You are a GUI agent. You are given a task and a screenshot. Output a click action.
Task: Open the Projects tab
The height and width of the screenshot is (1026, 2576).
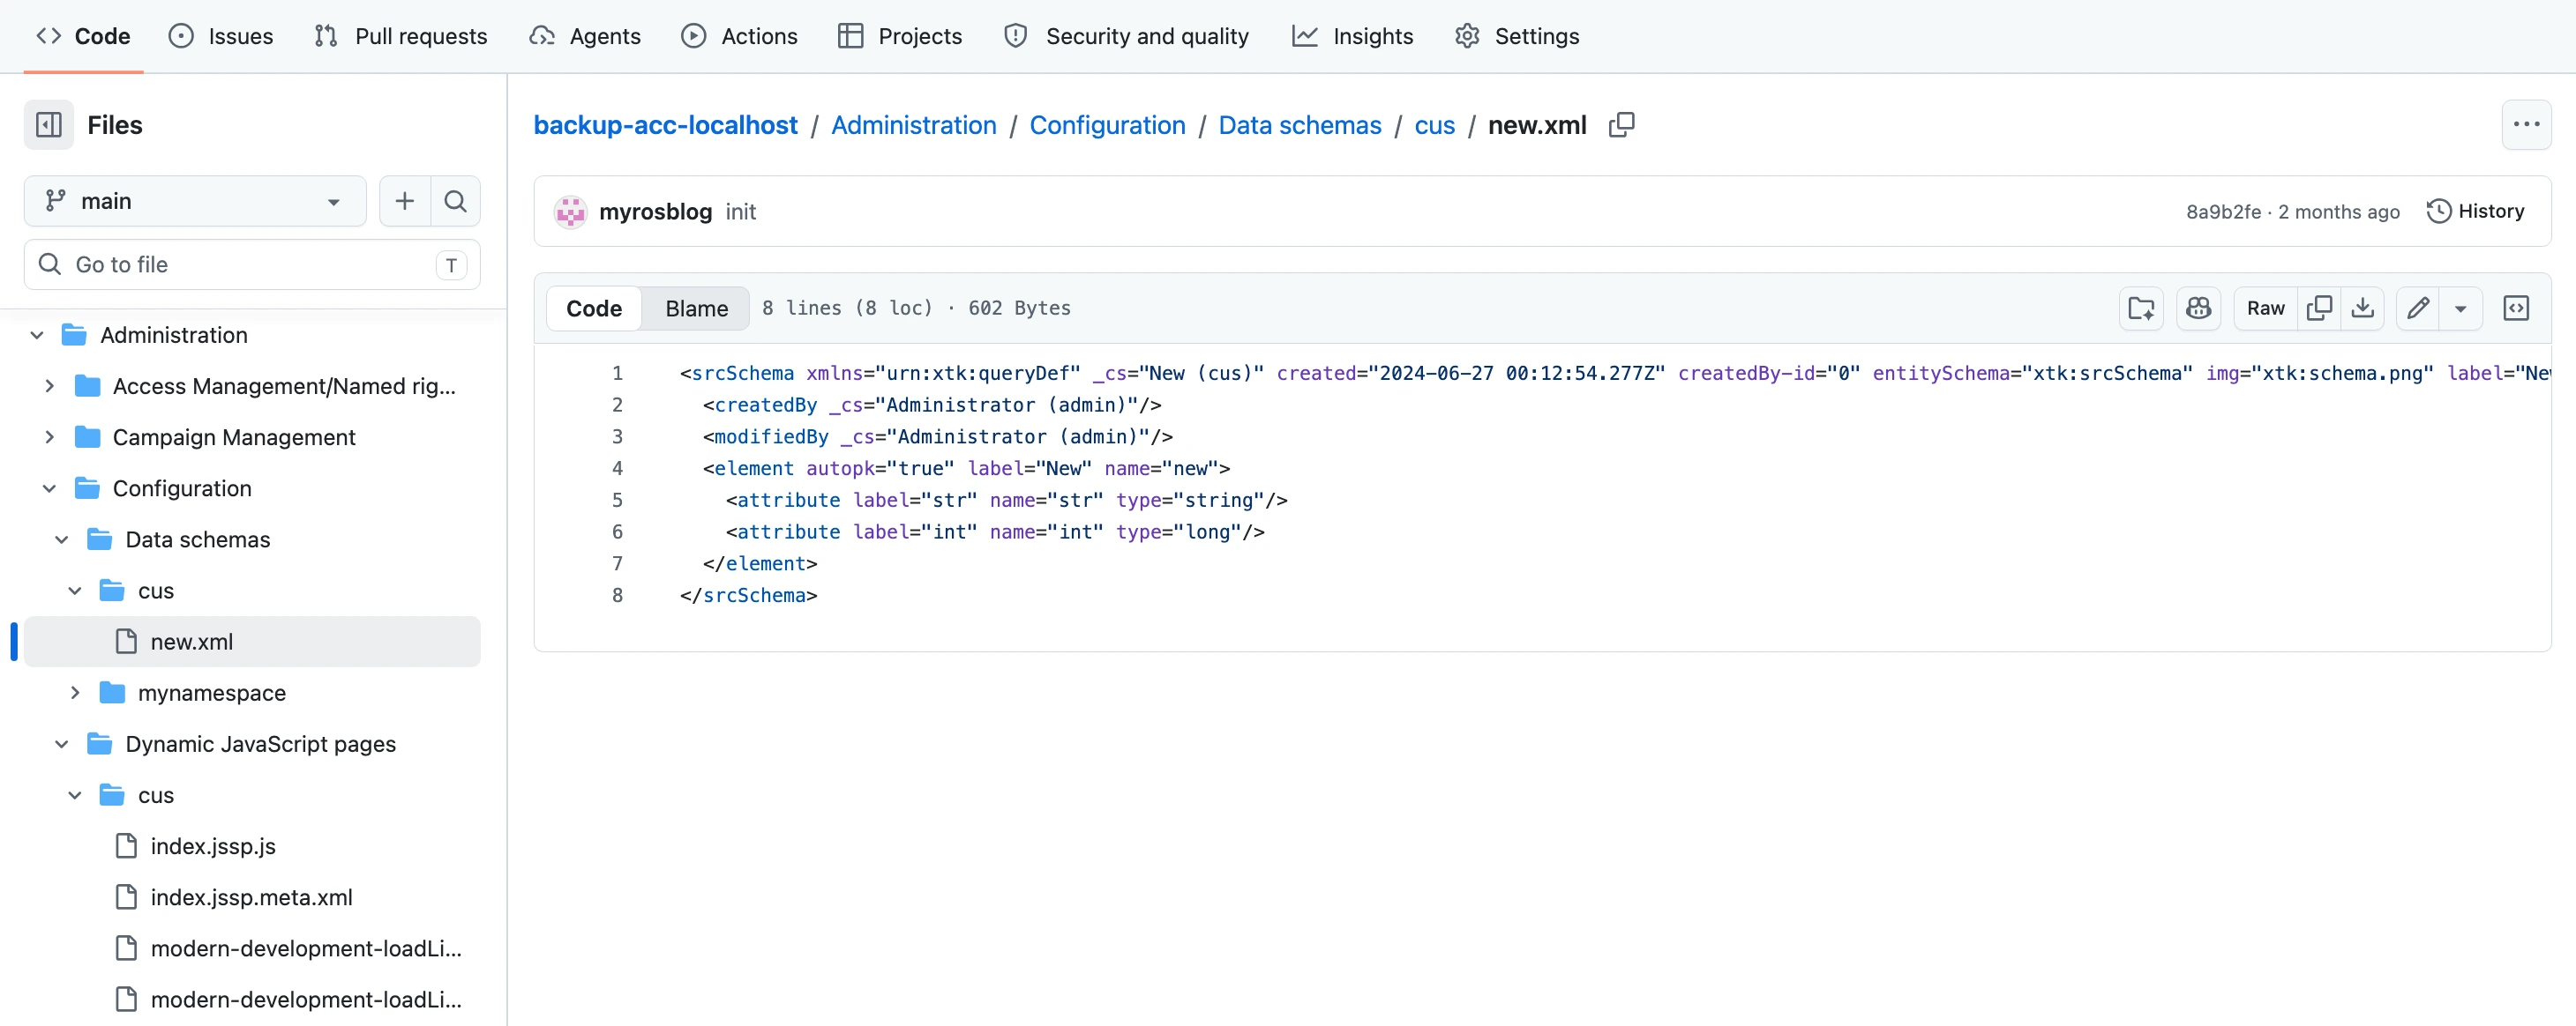click(x=899, y=36)
